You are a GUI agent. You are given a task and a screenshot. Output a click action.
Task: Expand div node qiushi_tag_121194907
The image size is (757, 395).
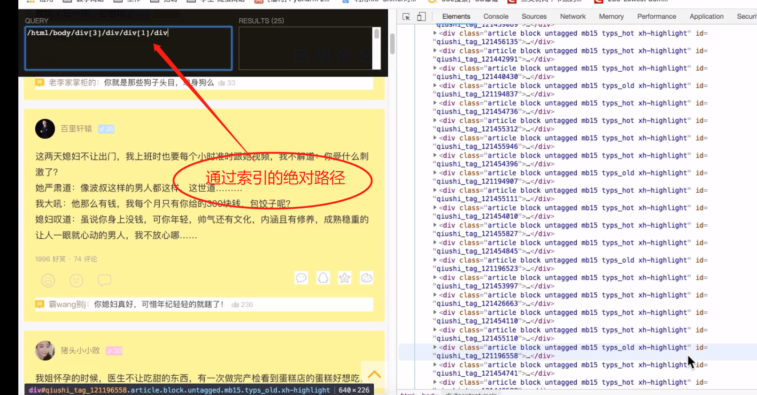(435, 173)
